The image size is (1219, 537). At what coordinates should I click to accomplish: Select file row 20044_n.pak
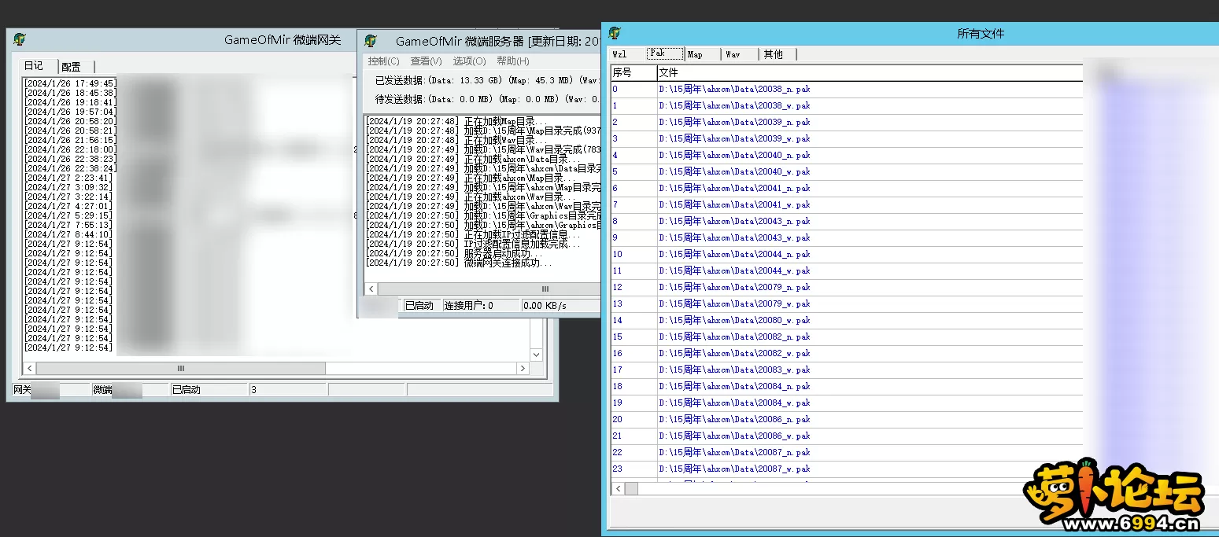847,255
